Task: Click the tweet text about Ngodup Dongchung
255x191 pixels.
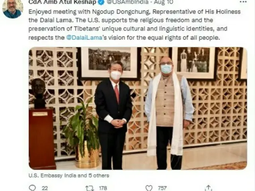Action: (135, 25)
